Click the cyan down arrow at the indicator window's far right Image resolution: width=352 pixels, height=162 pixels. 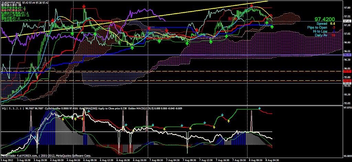(x=260, y=108)
